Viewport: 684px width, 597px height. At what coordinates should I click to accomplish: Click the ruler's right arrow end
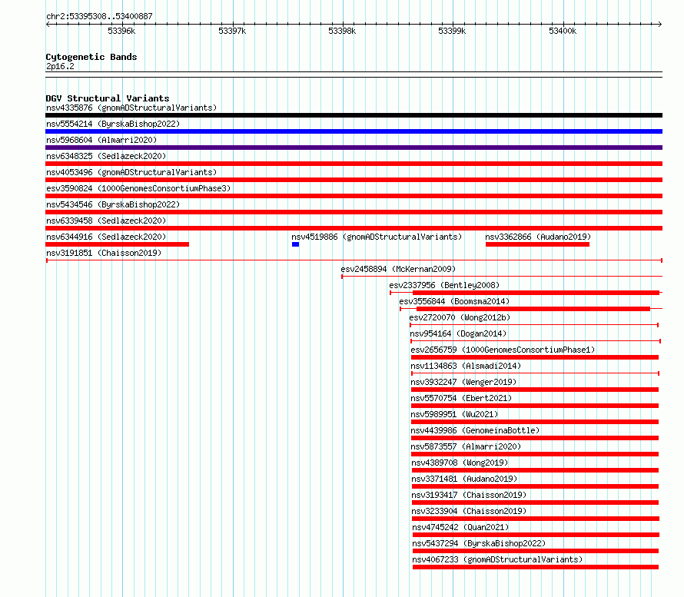660,25
